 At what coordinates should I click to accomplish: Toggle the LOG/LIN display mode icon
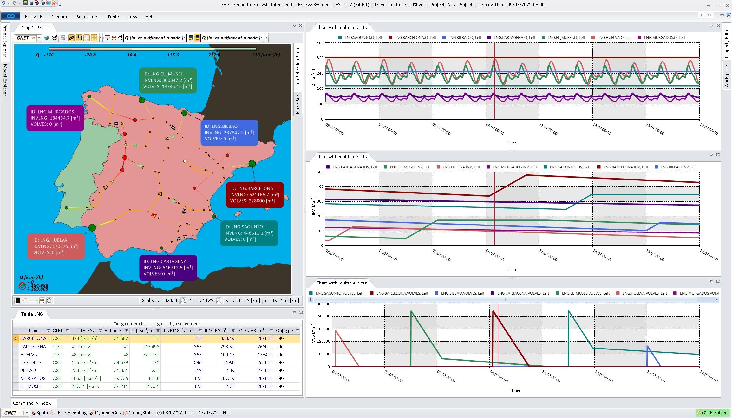coord(120,38)
